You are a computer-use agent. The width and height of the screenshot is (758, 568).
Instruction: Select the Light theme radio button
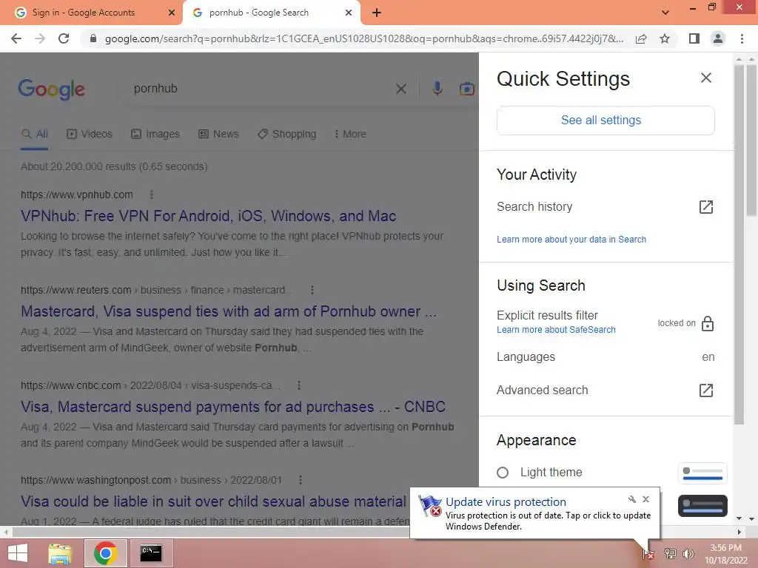(503, 473)
